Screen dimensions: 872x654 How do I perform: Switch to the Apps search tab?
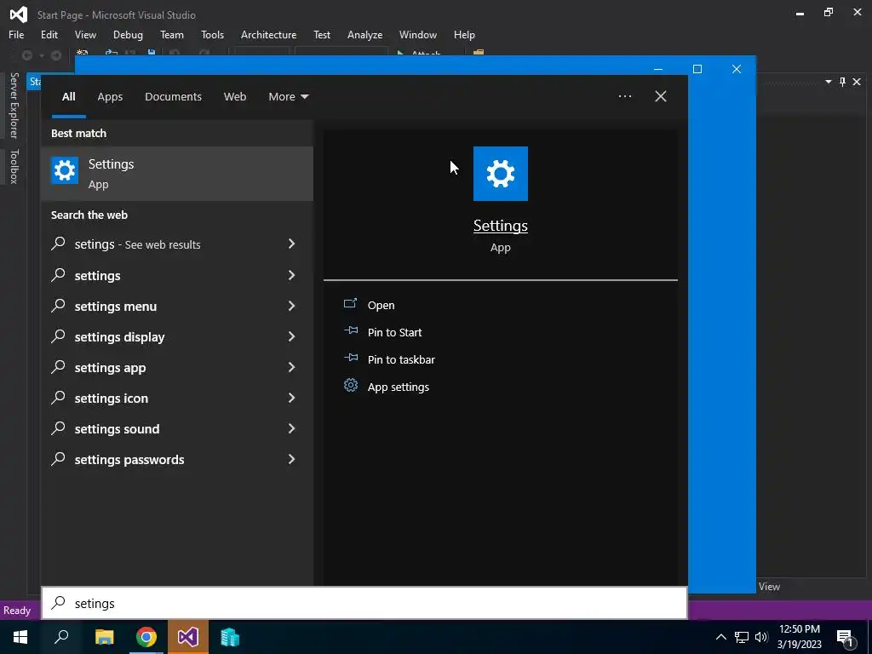coord(110,96)
